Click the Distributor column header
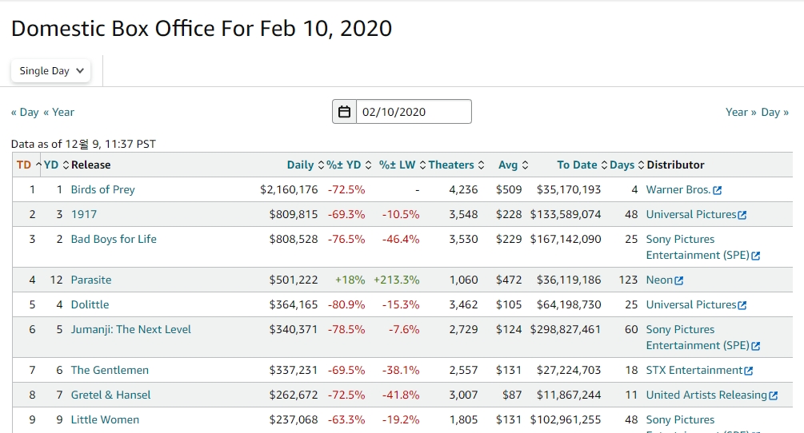Screen dimensions: 804x433 tap(675, 165)
